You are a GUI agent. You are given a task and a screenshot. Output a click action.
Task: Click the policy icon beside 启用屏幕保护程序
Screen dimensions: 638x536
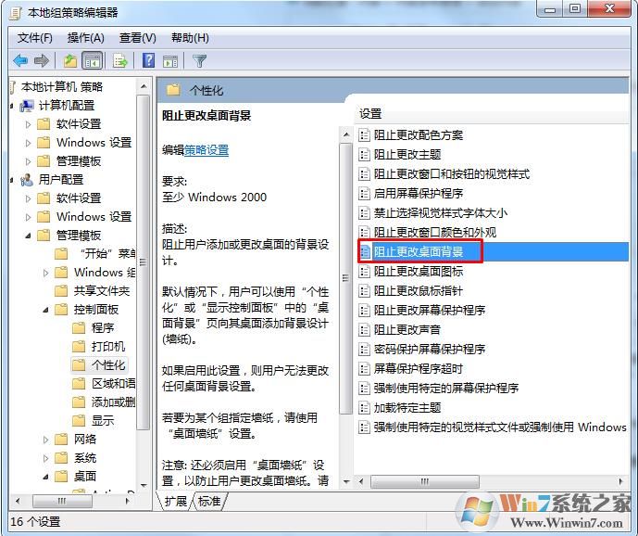364,193
